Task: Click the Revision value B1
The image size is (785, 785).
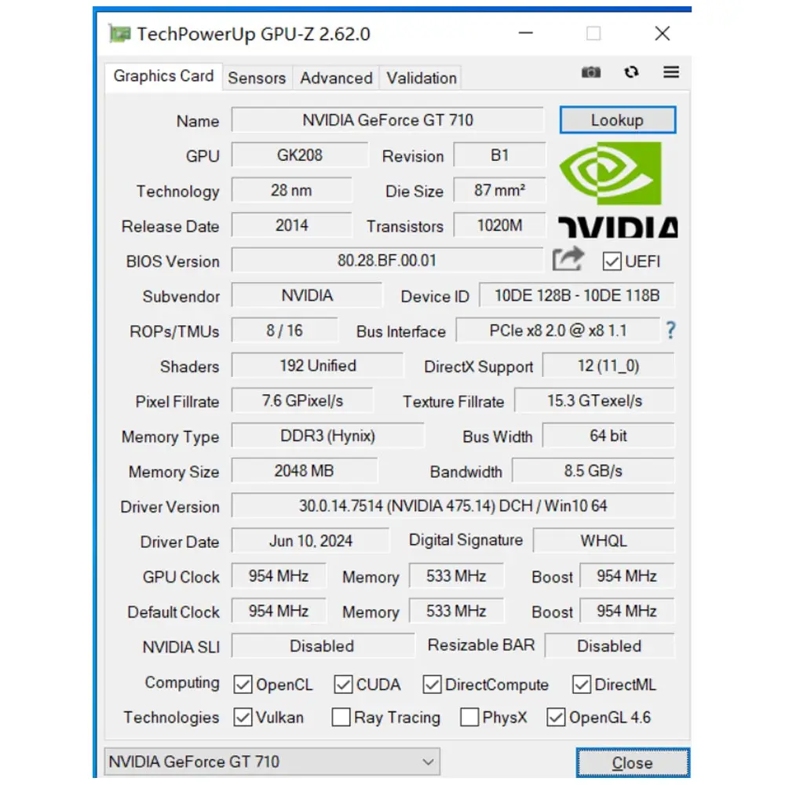Action: coord(499,155)
